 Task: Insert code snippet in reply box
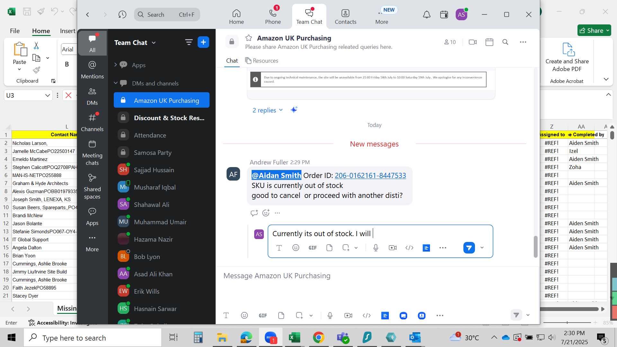pos(409,248)
